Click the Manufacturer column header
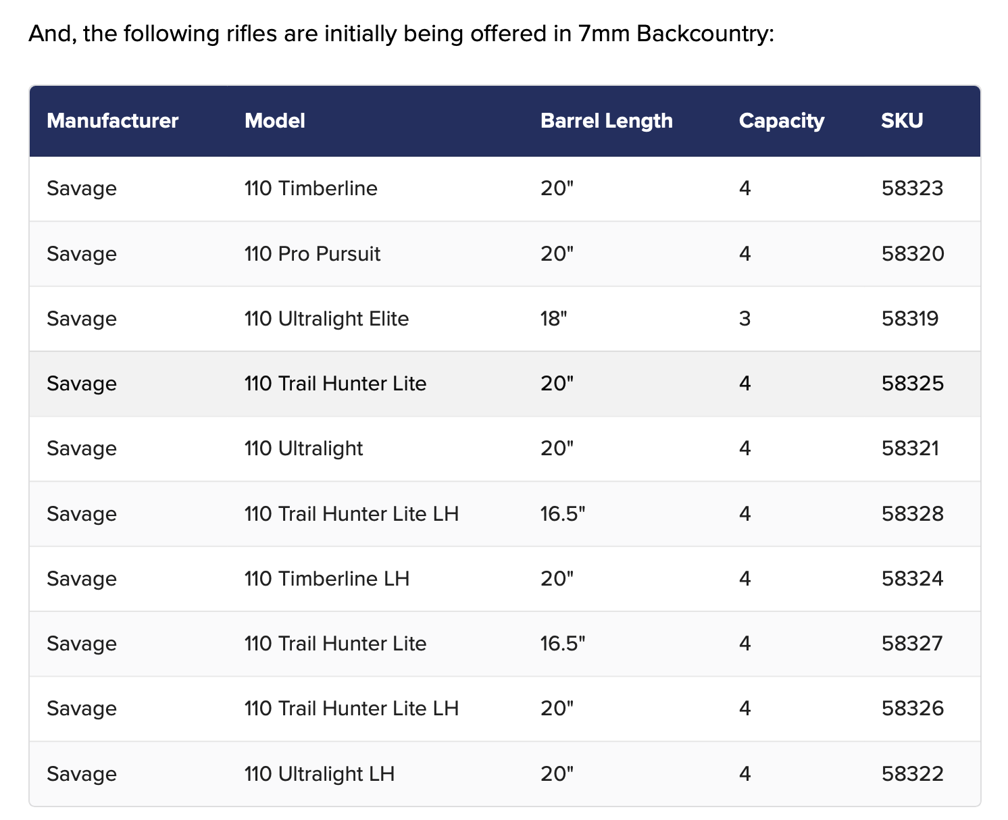 coord(112,121)
